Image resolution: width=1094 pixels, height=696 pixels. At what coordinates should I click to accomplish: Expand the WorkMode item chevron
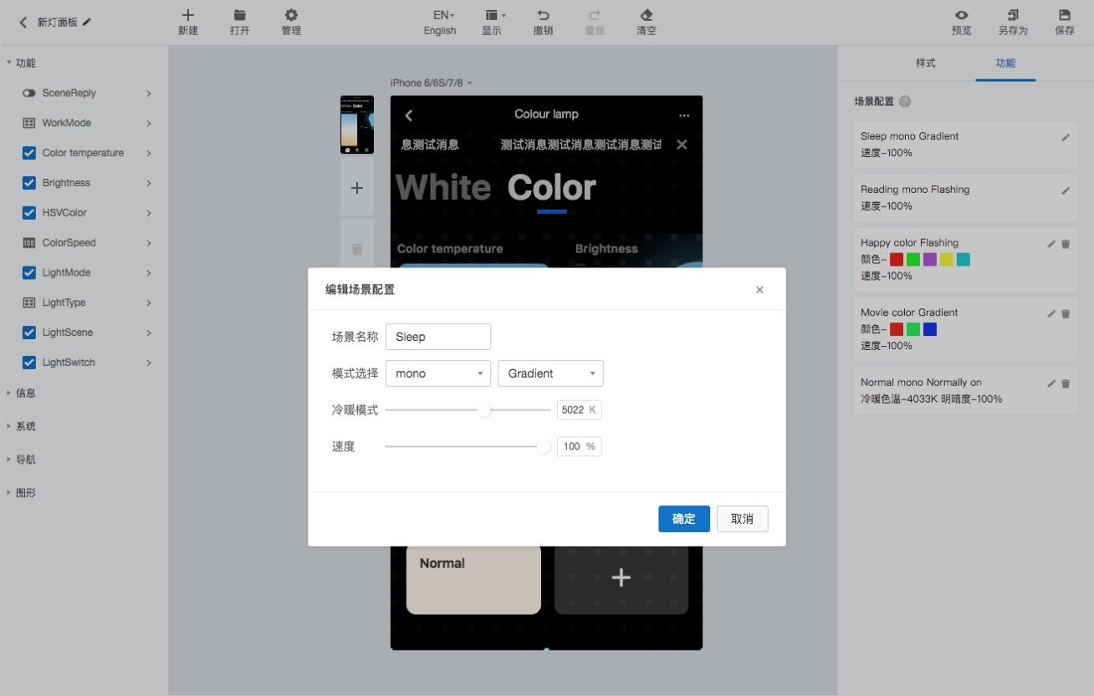pyautogui.click(x=149, y=124)
